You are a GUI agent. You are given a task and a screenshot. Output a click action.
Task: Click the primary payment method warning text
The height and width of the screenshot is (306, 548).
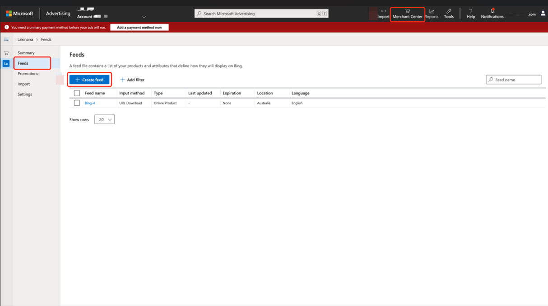pos(59,28)
